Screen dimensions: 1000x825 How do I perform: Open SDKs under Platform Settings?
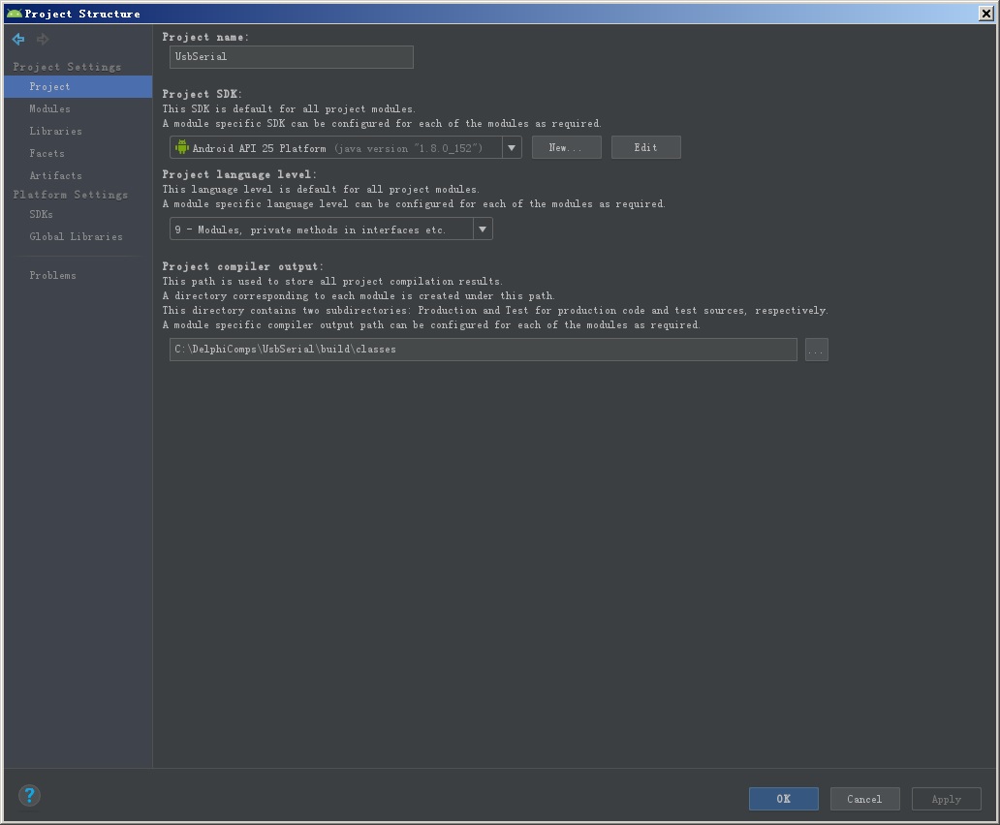click(x=41, y=214)
